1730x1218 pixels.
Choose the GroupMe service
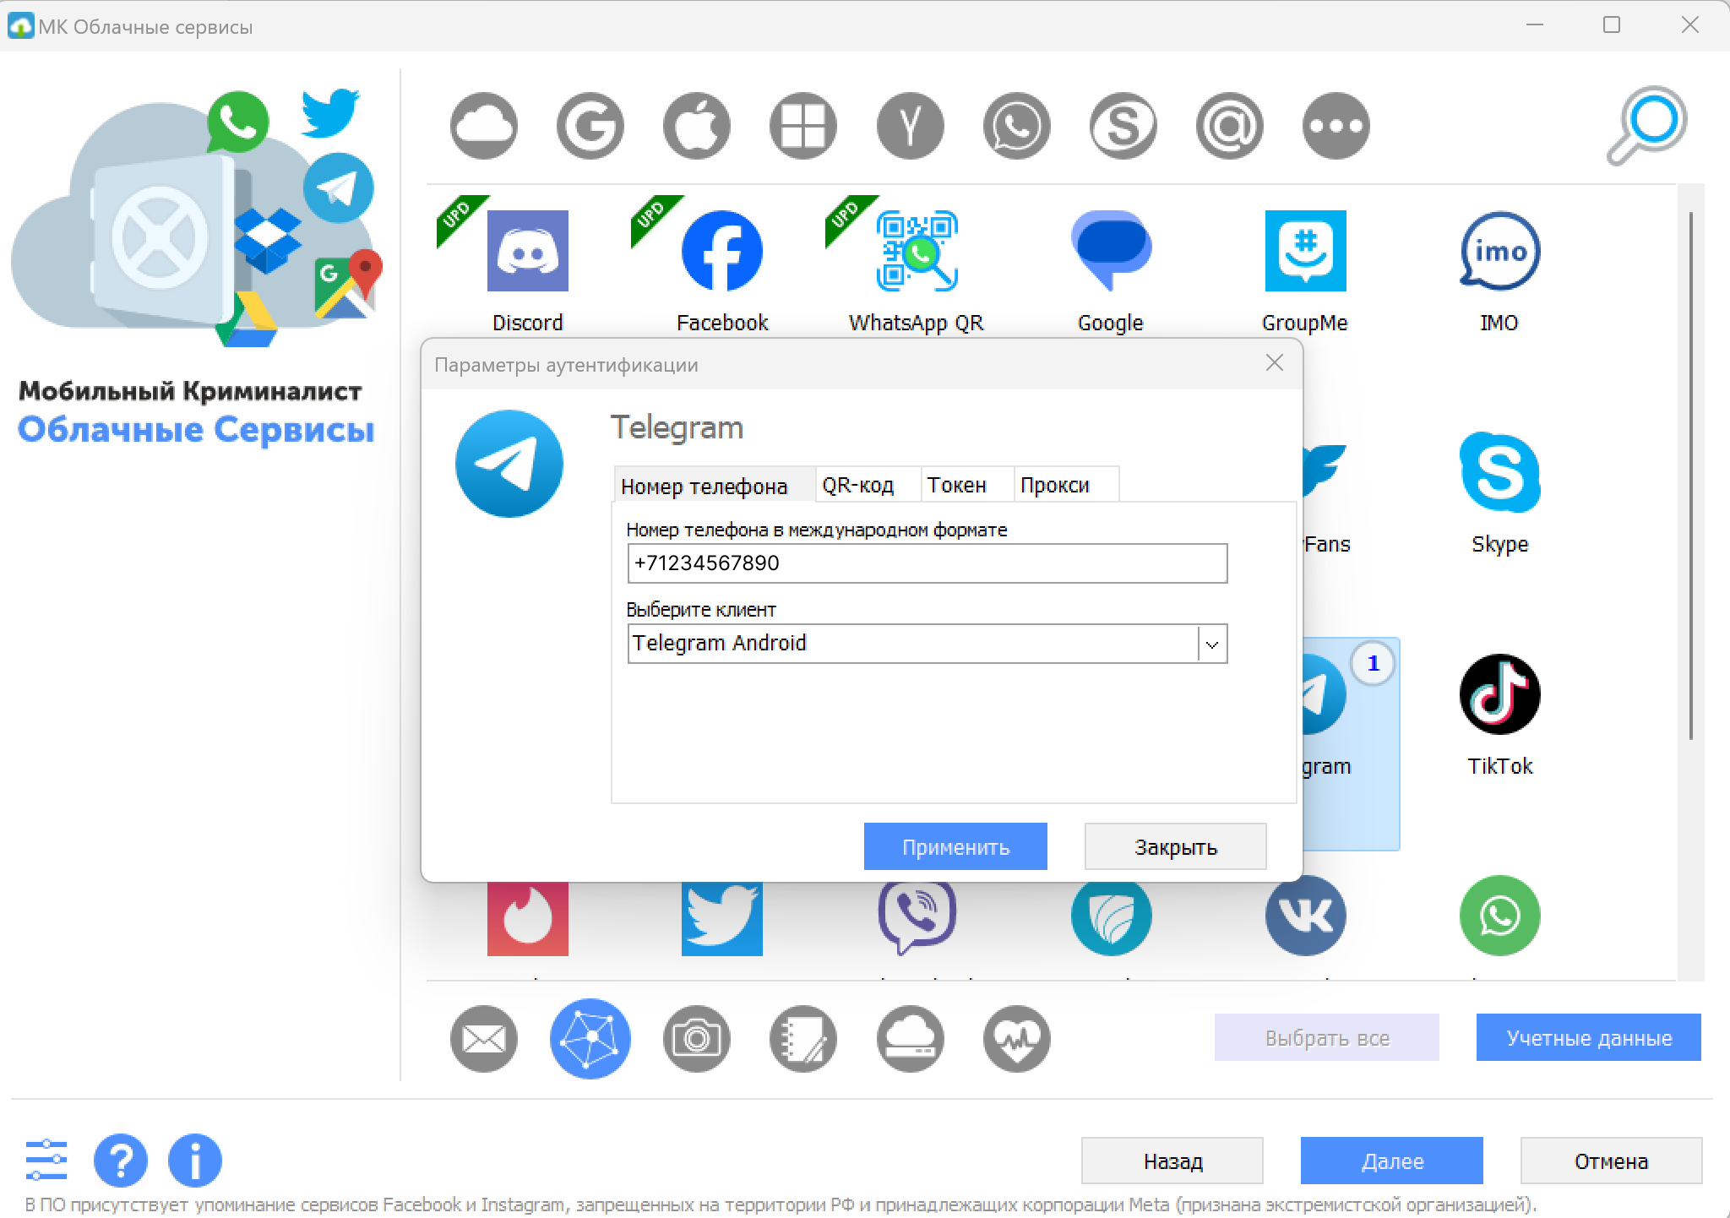1305,270
